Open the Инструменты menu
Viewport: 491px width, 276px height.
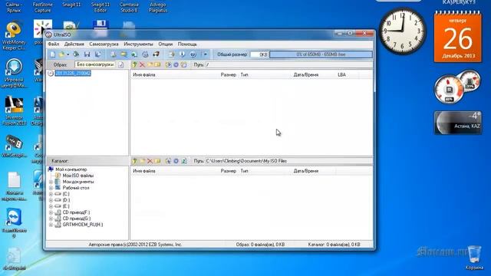138,44
